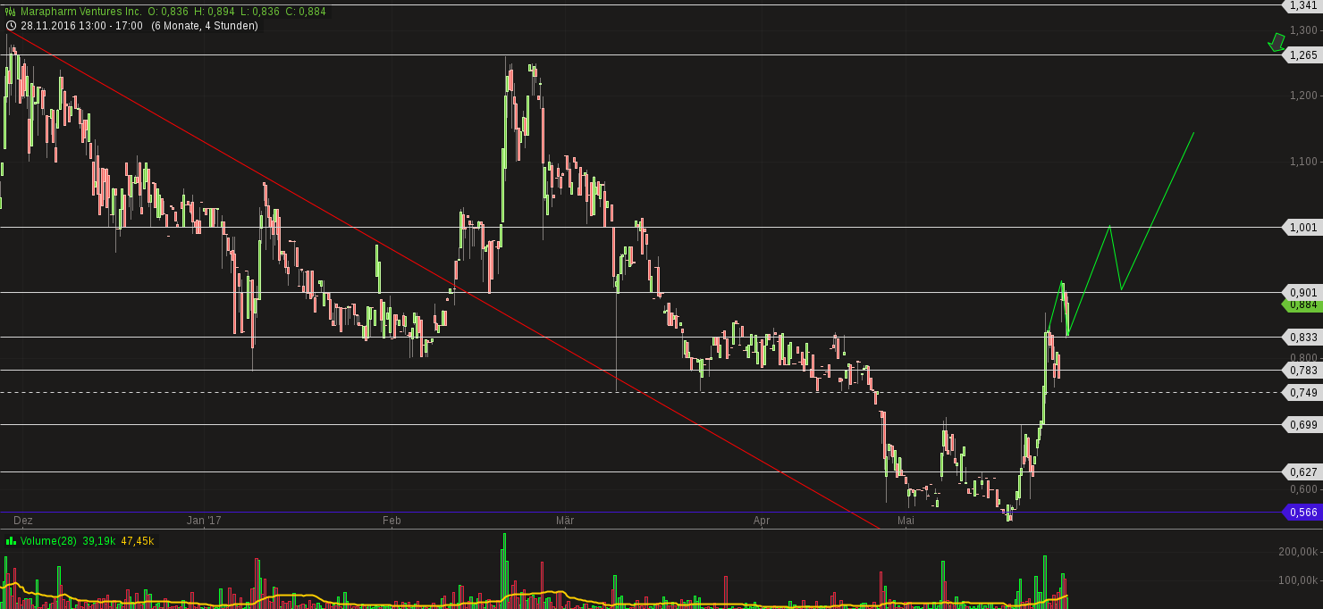
Task: Click the candlestick chart type icon
Action: click(9, 10)
